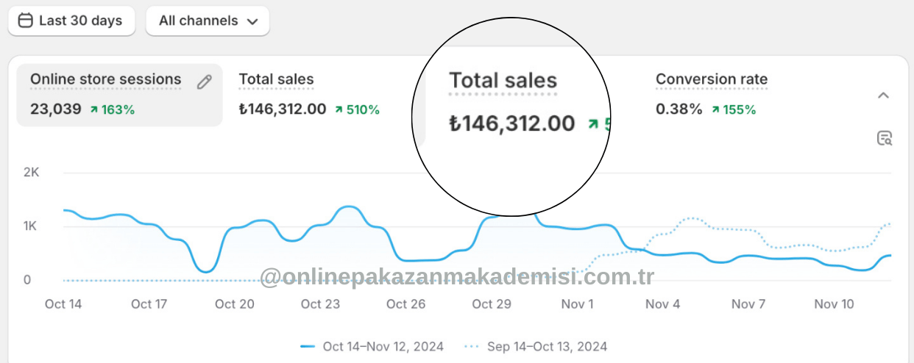
Task: Click the Oct 23 label on chart axis
Action: [x=321, y=304]
